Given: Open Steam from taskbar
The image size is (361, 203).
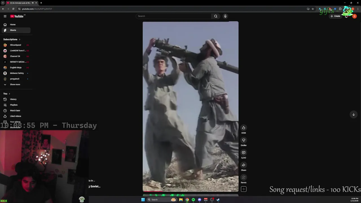Looking at the screenshot, I should (x=218, y=200).
